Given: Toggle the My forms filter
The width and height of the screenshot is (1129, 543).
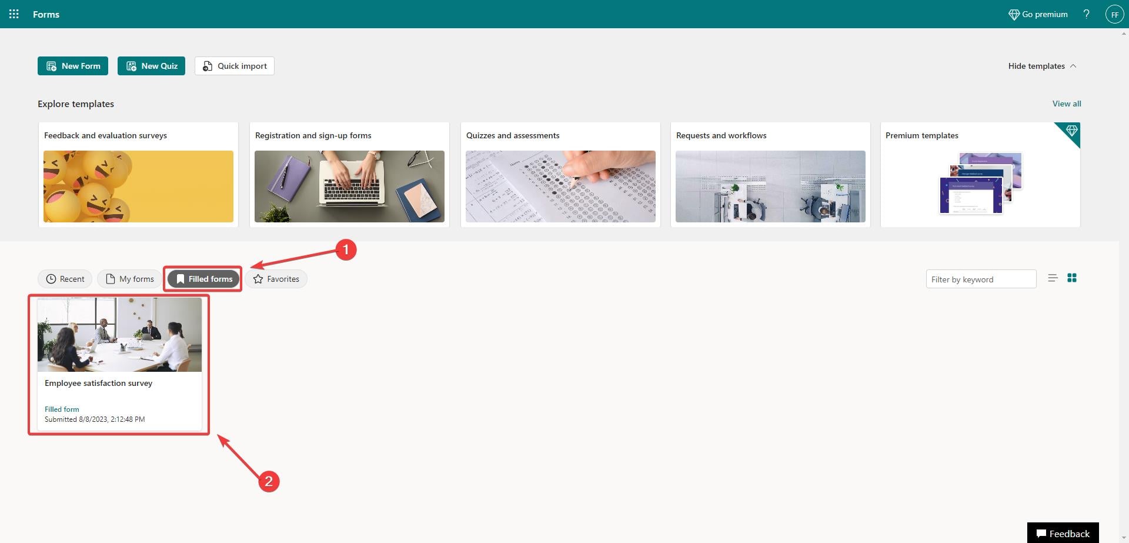Looking at the screenshot, I should 128,278.
